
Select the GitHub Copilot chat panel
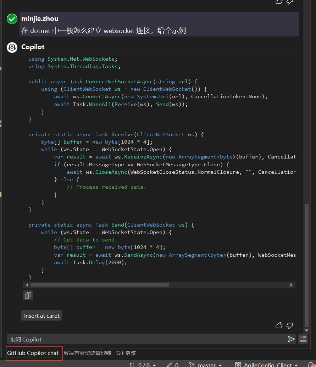pos(34,353)
